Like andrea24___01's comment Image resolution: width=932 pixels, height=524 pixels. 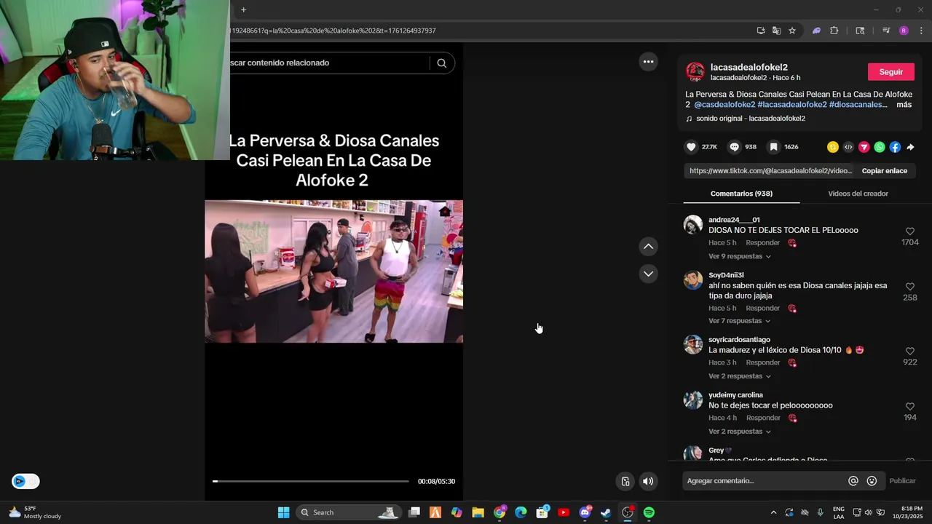(x=909, y=231)
